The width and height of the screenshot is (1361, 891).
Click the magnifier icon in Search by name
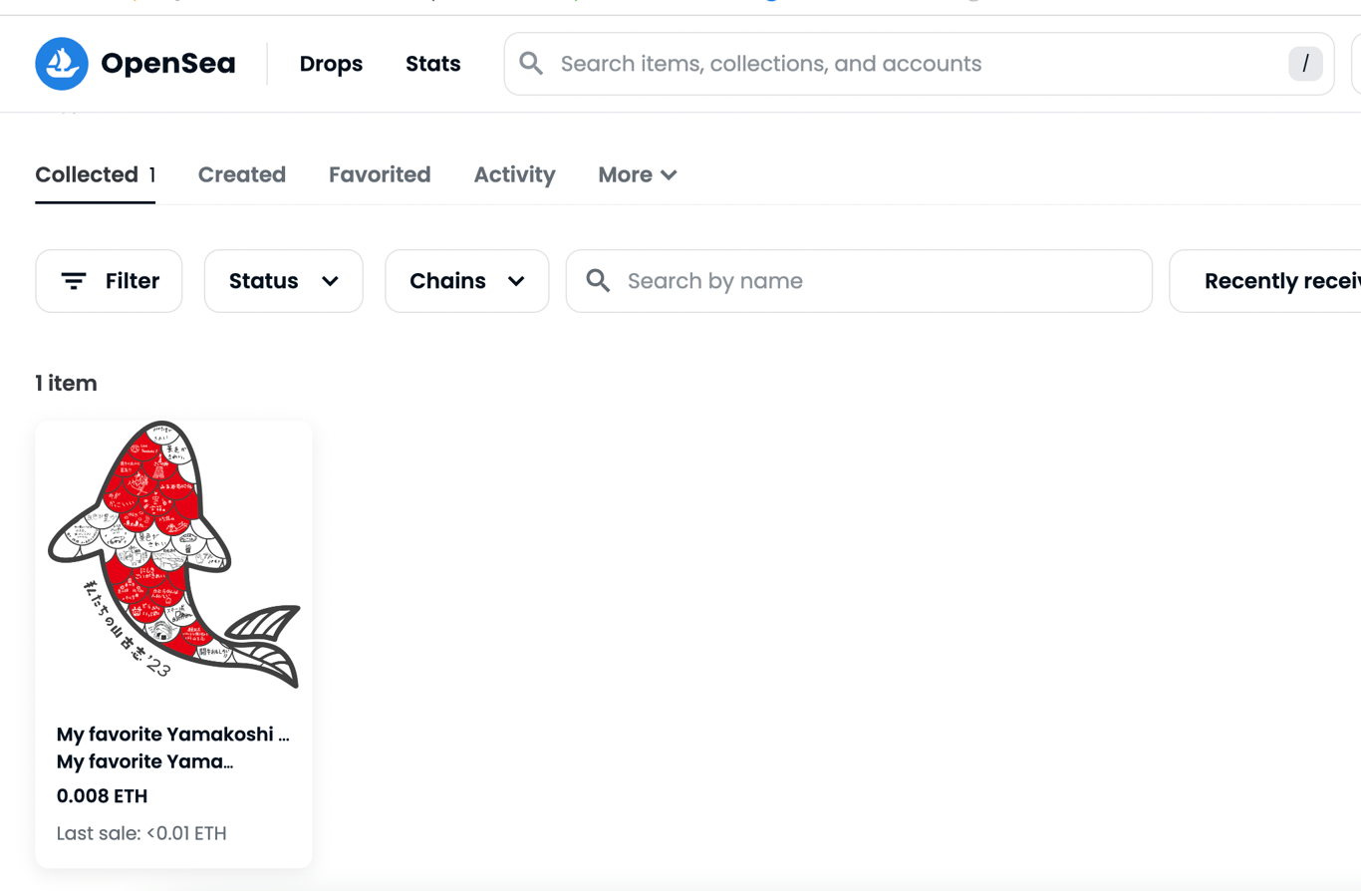598,281
